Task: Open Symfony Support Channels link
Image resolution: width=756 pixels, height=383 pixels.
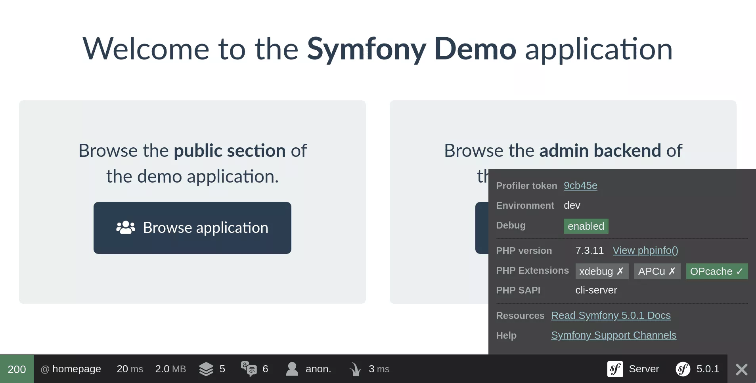Action: click(613, 335)
